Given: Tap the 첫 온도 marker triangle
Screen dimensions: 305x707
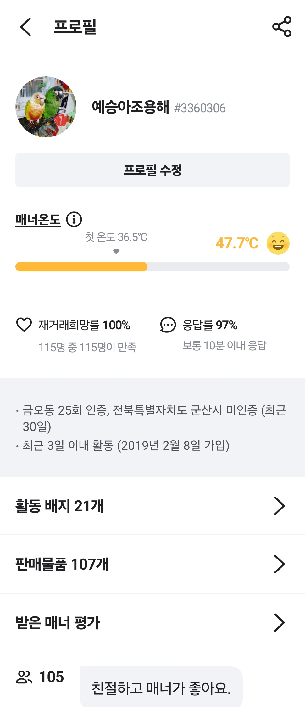Looking at the screenshot, I should tap(116, 252).
